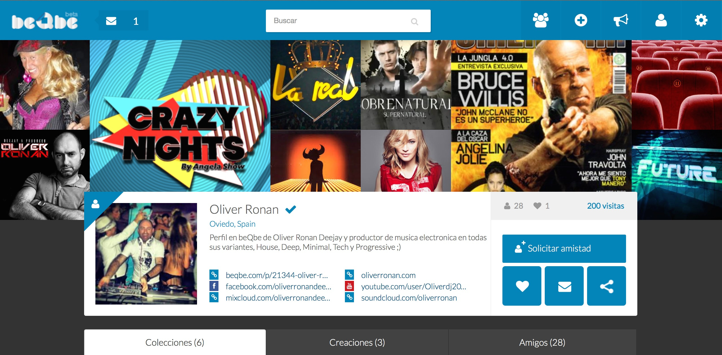This screenshot has width=722, height=355.
Task: Open the Bruce Willis magazine cover
Action: (x=541, y=116)
